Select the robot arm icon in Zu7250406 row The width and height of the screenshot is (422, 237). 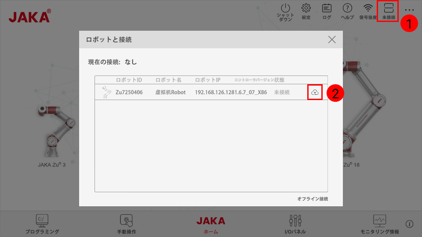[106, 92]
